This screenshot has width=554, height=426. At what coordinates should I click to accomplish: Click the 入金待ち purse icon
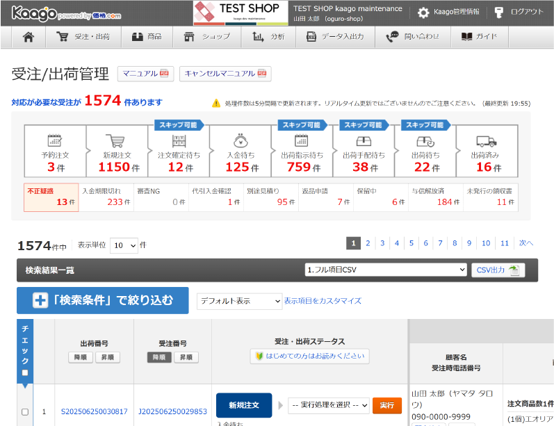(241, 140)
